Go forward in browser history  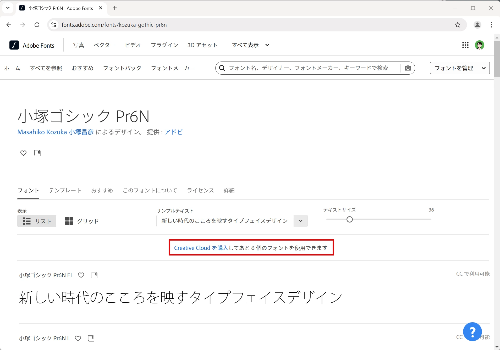pyautogui.click(x=23, y=25)
